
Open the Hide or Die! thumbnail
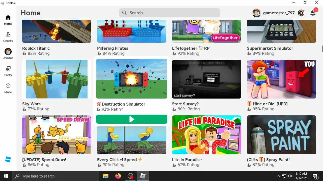(282, 79)
